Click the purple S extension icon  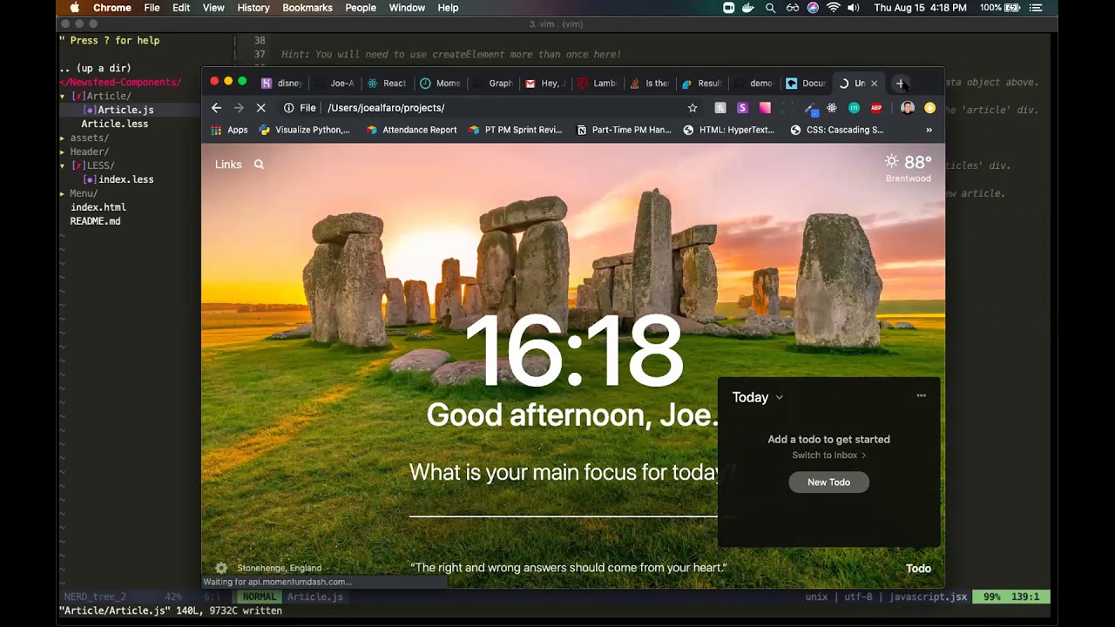(742, 108)
